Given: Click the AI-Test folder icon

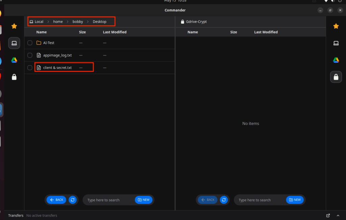Looking at the screenshot, I should tap(39, 43).
